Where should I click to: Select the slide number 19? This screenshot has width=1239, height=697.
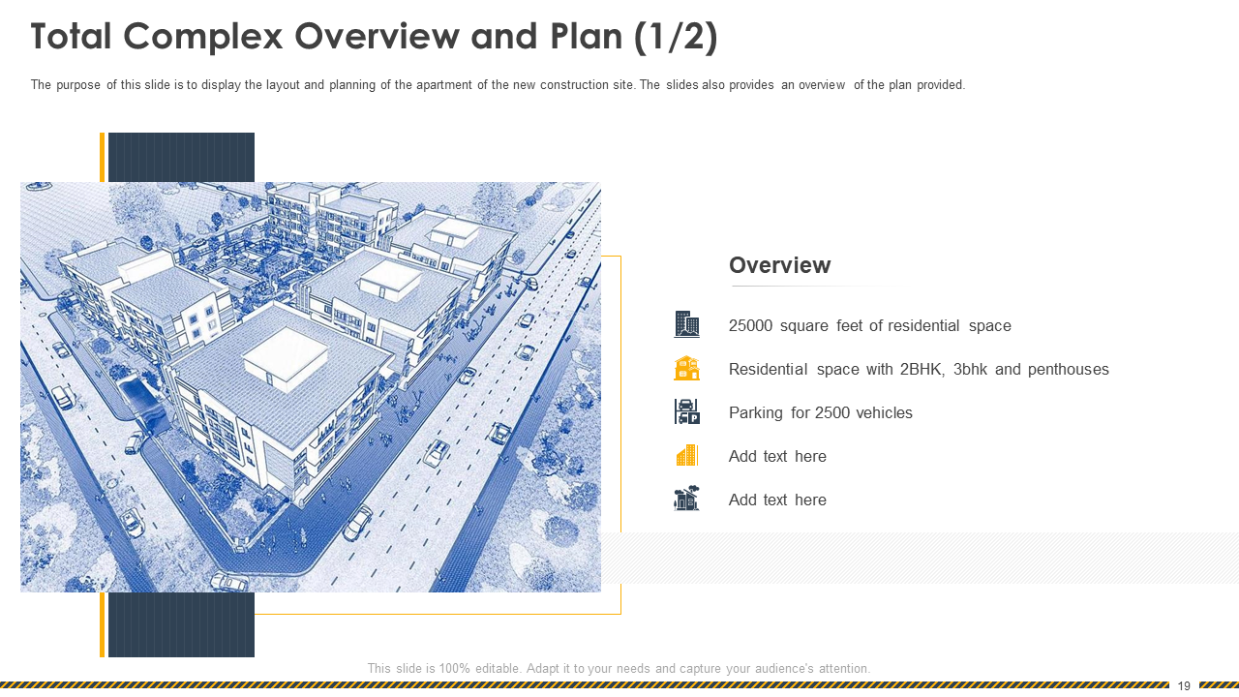[1184, 685]
